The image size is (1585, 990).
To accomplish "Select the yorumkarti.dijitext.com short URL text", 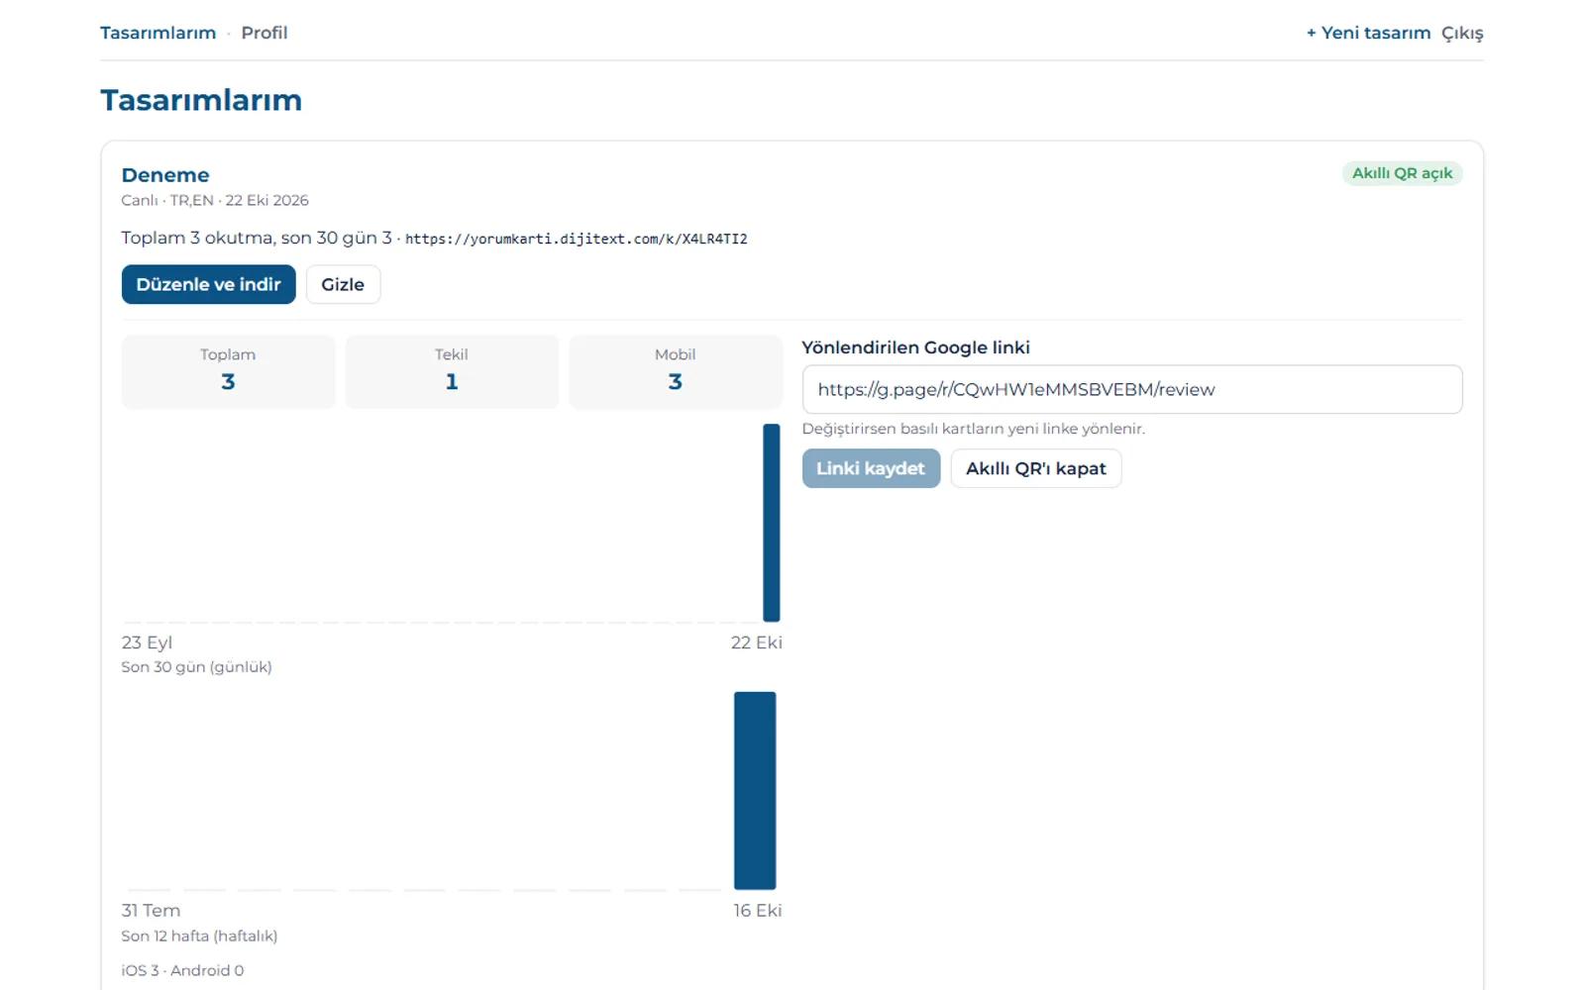I will coord(576,239).
